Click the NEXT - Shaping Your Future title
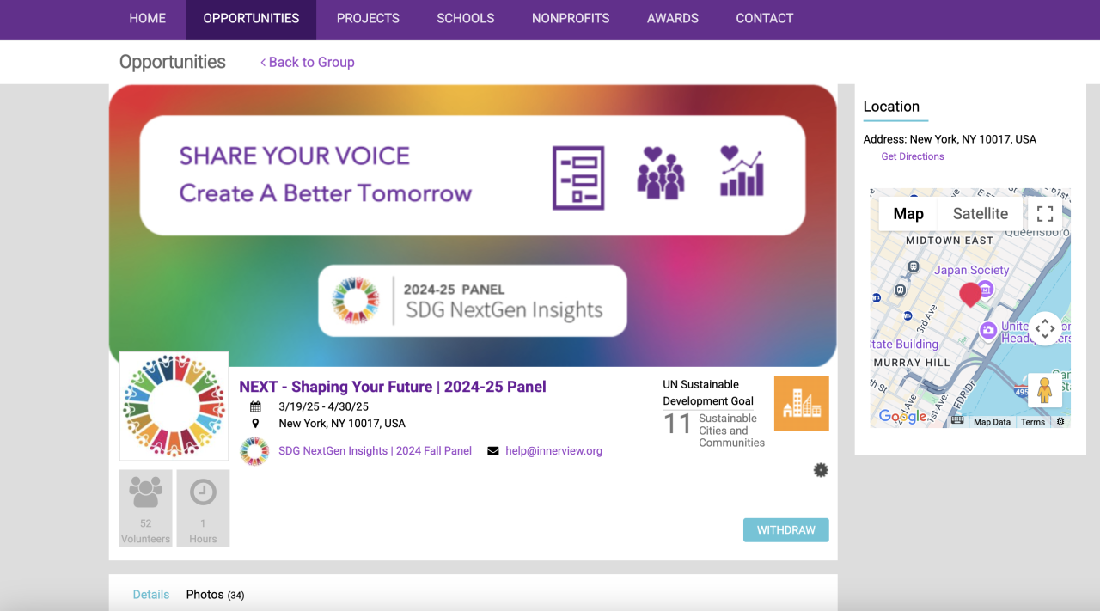1100x611 pixels. (393, 387)
